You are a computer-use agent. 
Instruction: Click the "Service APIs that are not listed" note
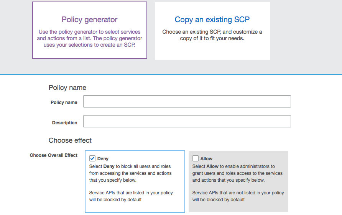pyautogui.click(x=238, y=196)
